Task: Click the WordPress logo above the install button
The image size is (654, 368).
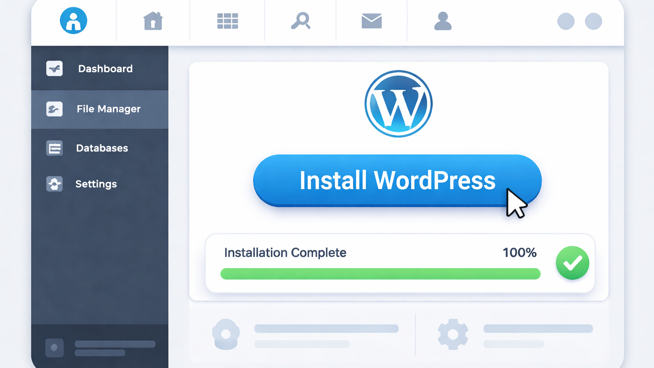Action: 398,104
